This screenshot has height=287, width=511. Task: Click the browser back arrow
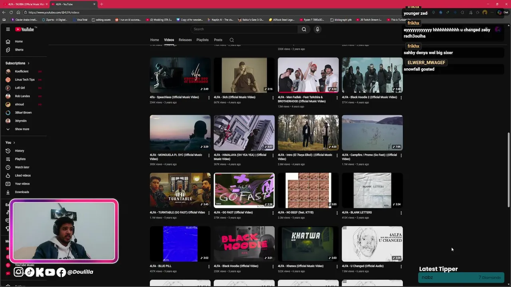click(4, 12)
